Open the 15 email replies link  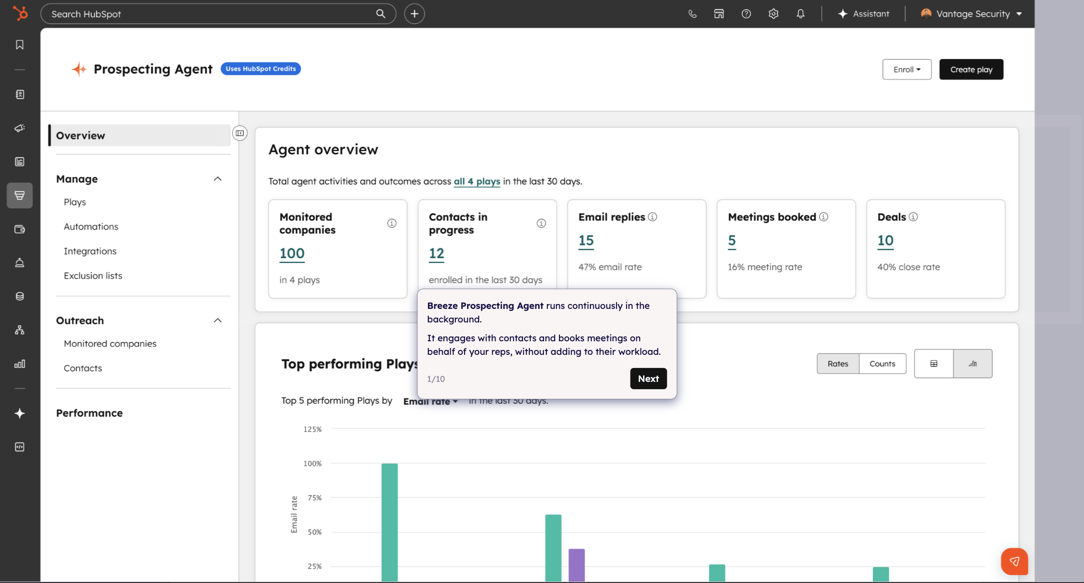pos(586,240)
